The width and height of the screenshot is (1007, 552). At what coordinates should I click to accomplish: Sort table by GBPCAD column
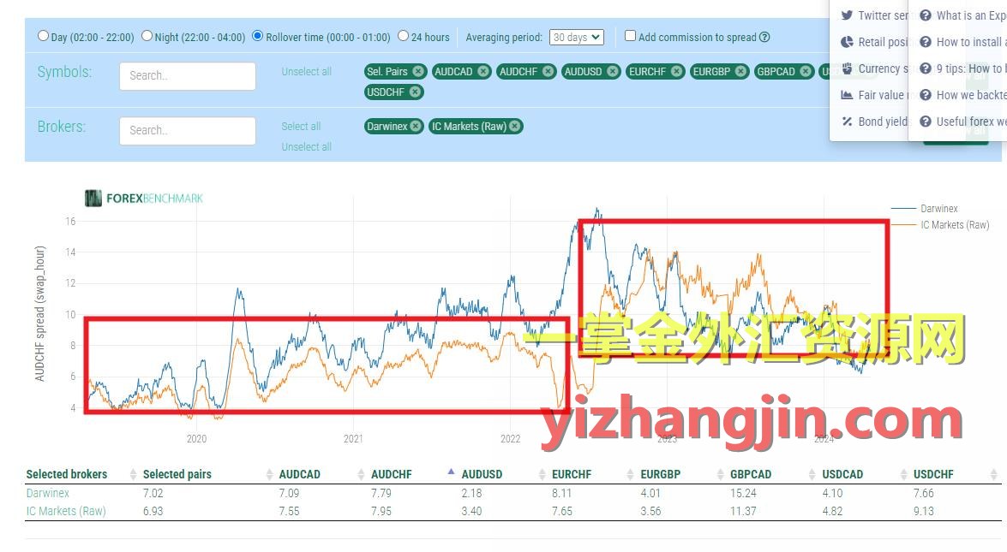pyautogui.click(x=751, y=474)
